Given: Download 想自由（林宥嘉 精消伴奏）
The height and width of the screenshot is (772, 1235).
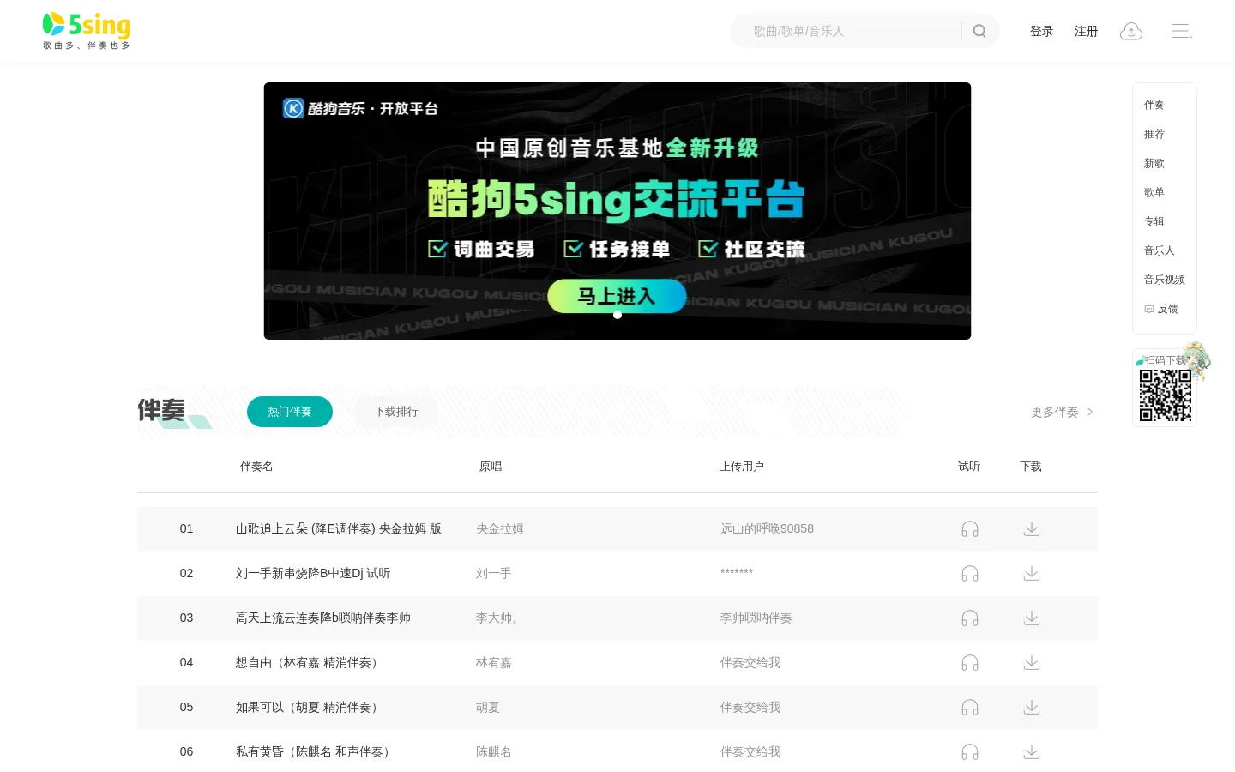Looking at the screenshot, I should 1032,663.
